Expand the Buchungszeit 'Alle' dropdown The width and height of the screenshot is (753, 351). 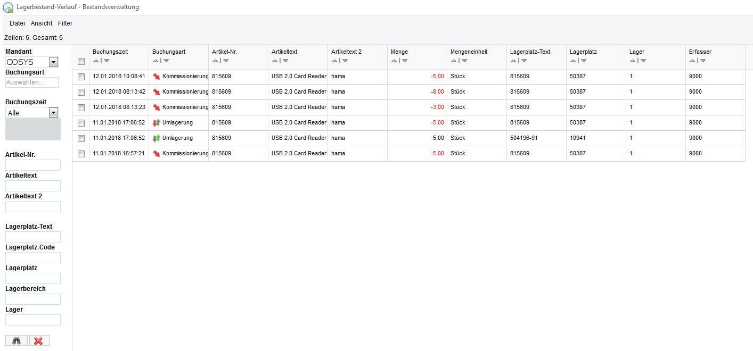pos(53,113)
